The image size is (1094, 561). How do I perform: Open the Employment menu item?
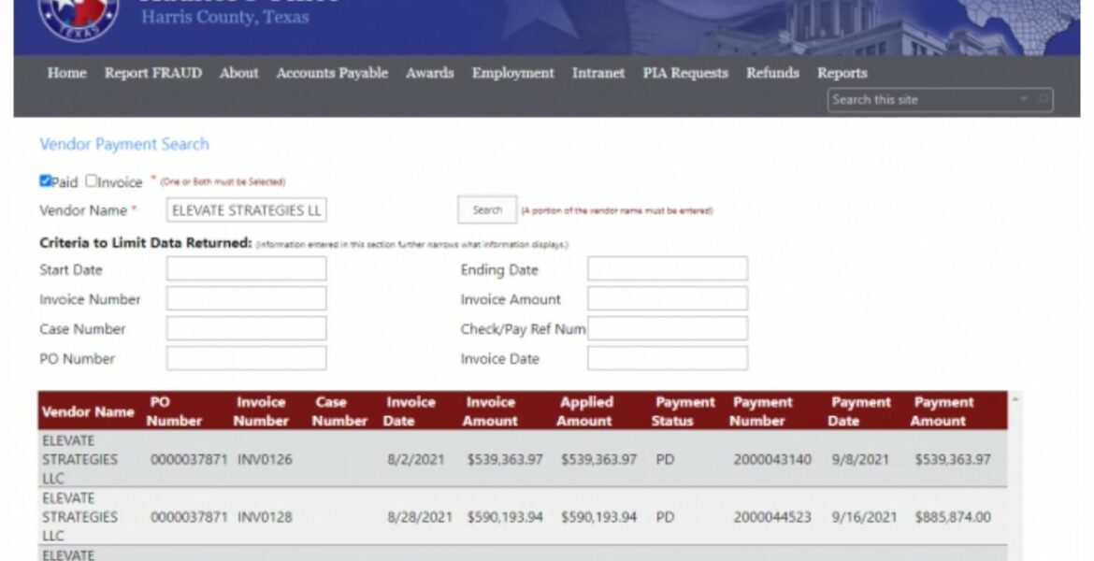[x=512, y=73]
